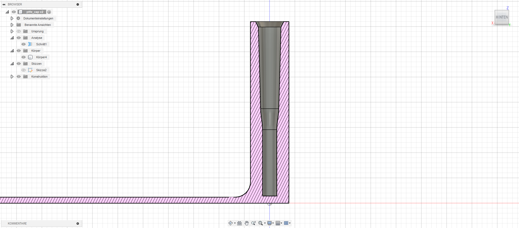Select the Zoom tool with plus-minus magnifier

254,223
